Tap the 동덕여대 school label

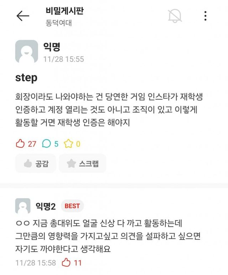(x=59, y=23)
